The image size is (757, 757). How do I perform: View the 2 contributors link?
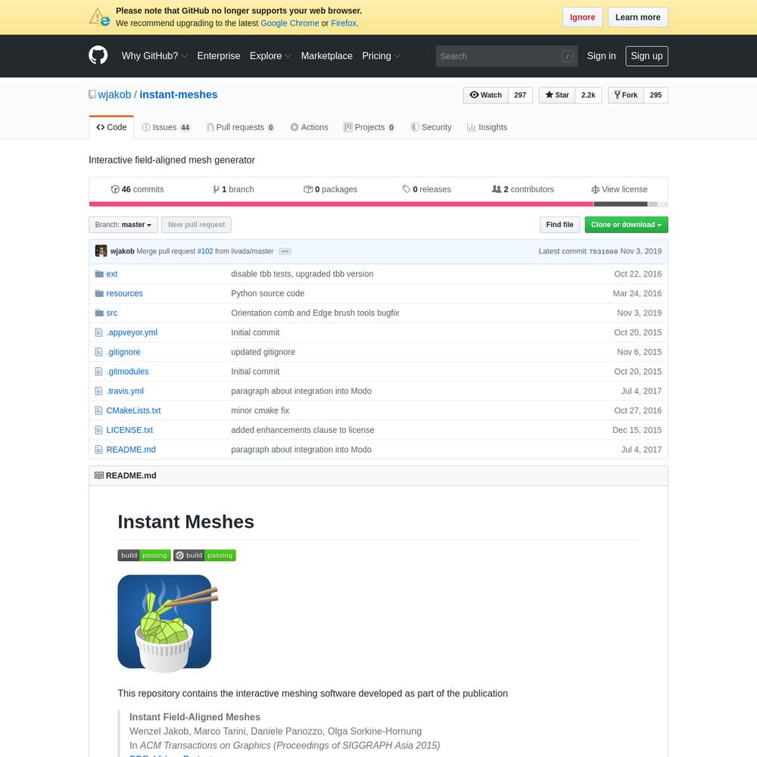[523, 189]
